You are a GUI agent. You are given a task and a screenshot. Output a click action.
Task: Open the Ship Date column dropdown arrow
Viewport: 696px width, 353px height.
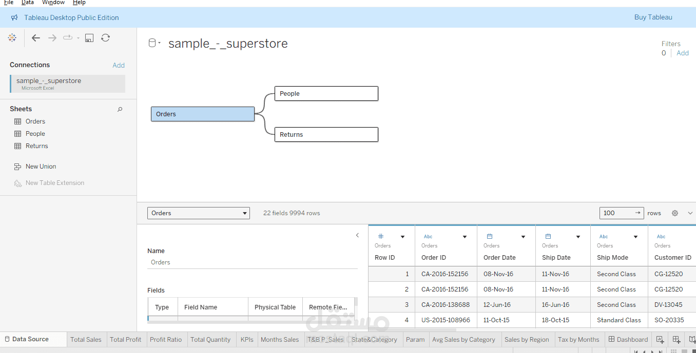pos(578,237)
